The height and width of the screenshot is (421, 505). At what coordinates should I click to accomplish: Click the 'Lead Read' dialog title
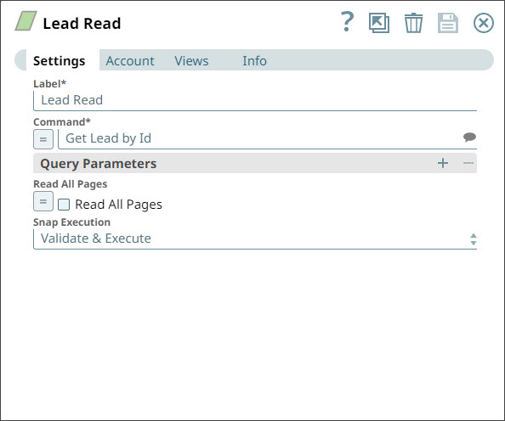(x=82, y=24)
